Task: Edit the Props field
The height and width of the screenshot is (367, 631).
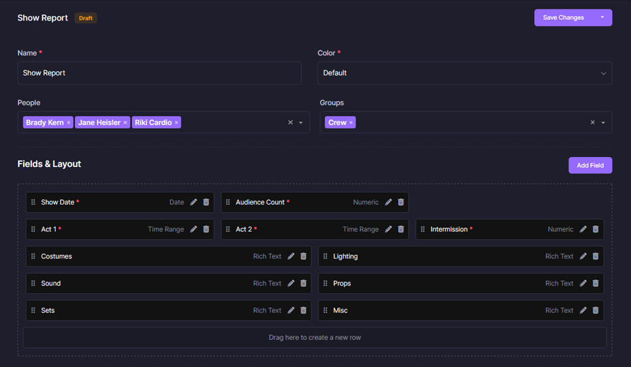Action: tap(583, 284)
